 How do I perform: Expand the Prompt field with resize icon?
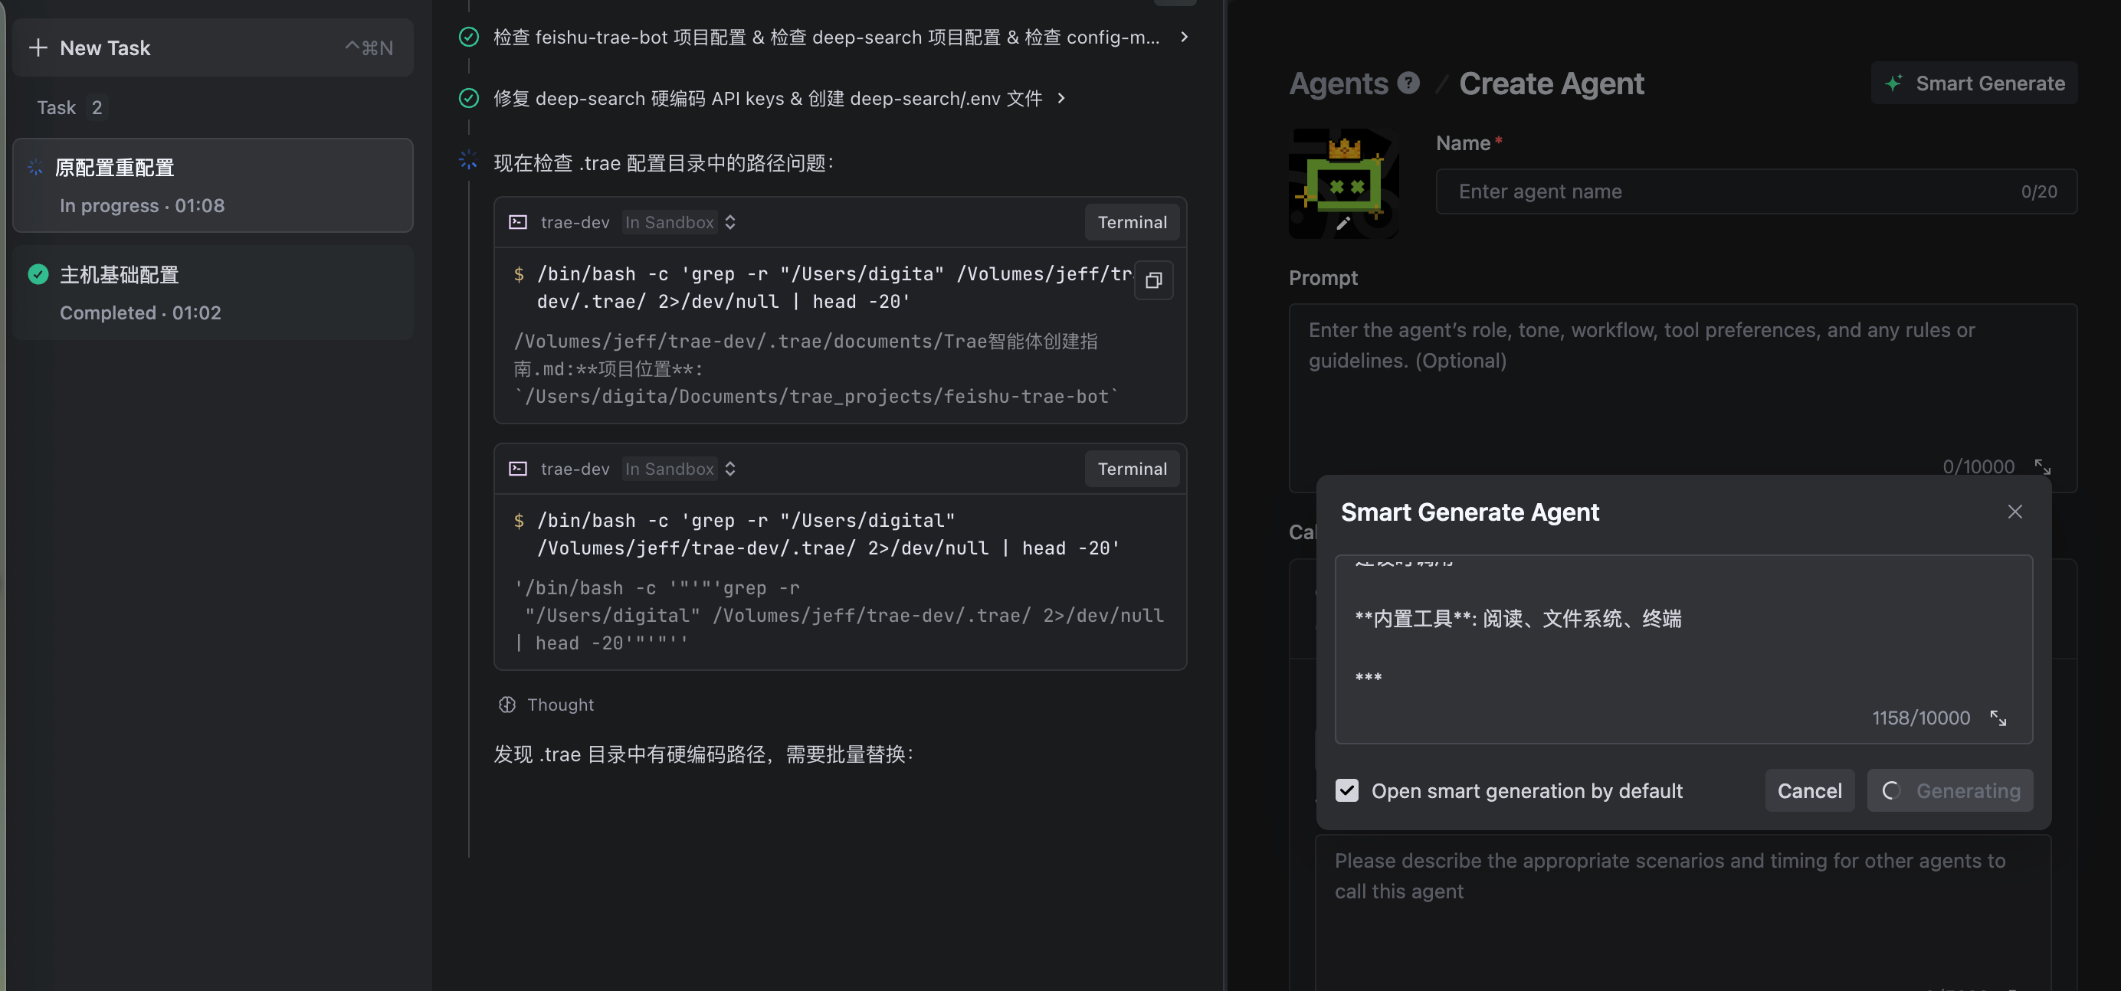2043,466
